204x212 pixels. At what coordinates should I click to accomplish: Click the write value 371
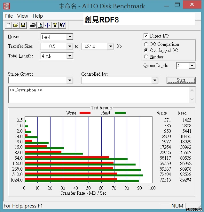168,120
